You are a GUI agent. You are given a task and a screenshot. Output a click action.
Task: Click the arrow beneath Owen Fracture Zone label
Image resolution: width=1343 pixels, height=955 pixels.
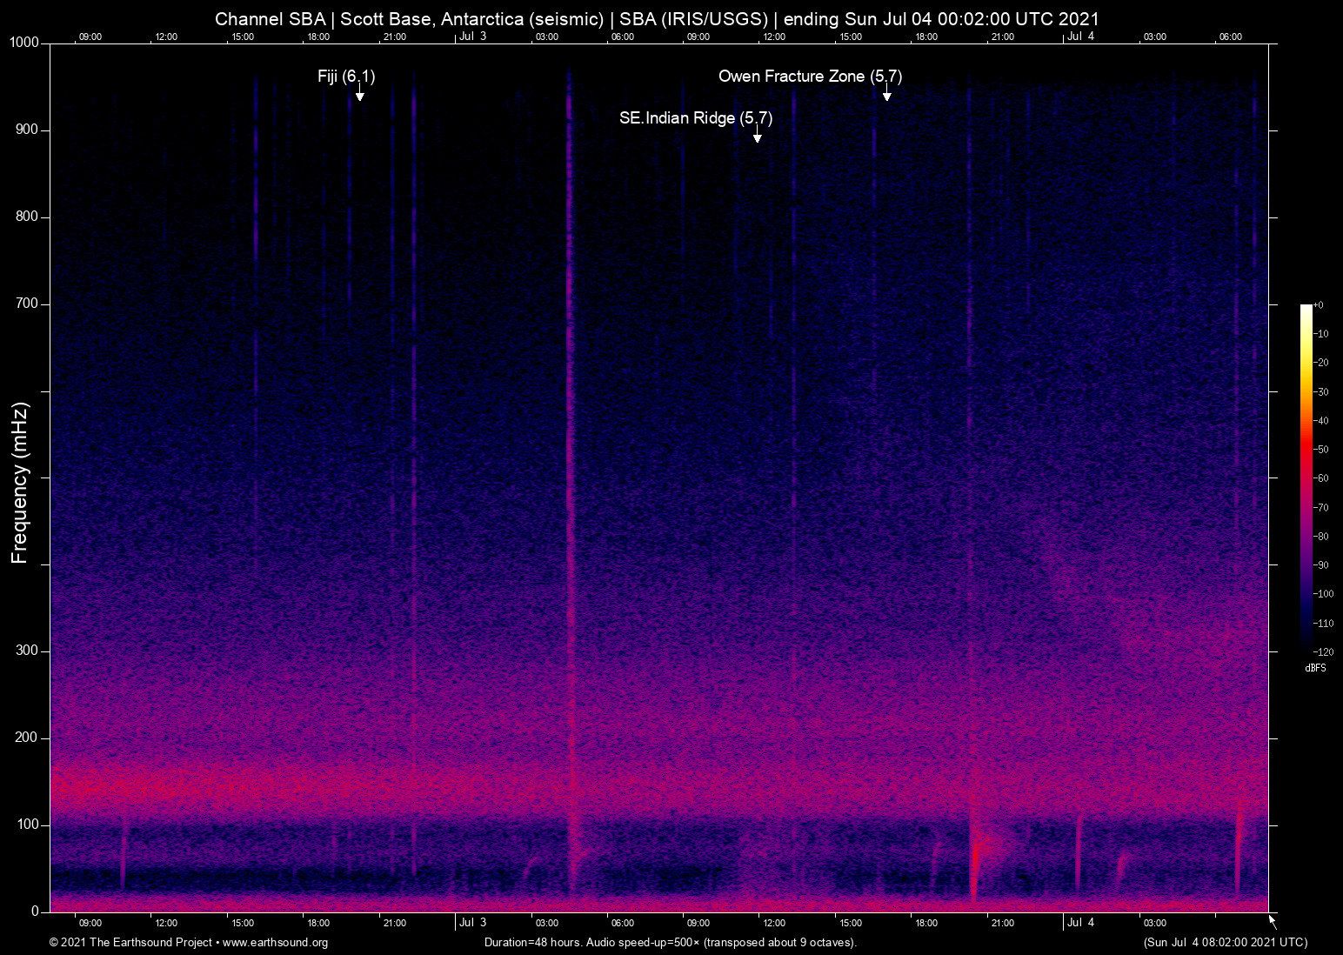[886, 95]
